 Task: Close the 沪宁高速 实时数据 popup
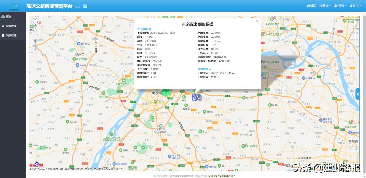(x=257, y=21)
